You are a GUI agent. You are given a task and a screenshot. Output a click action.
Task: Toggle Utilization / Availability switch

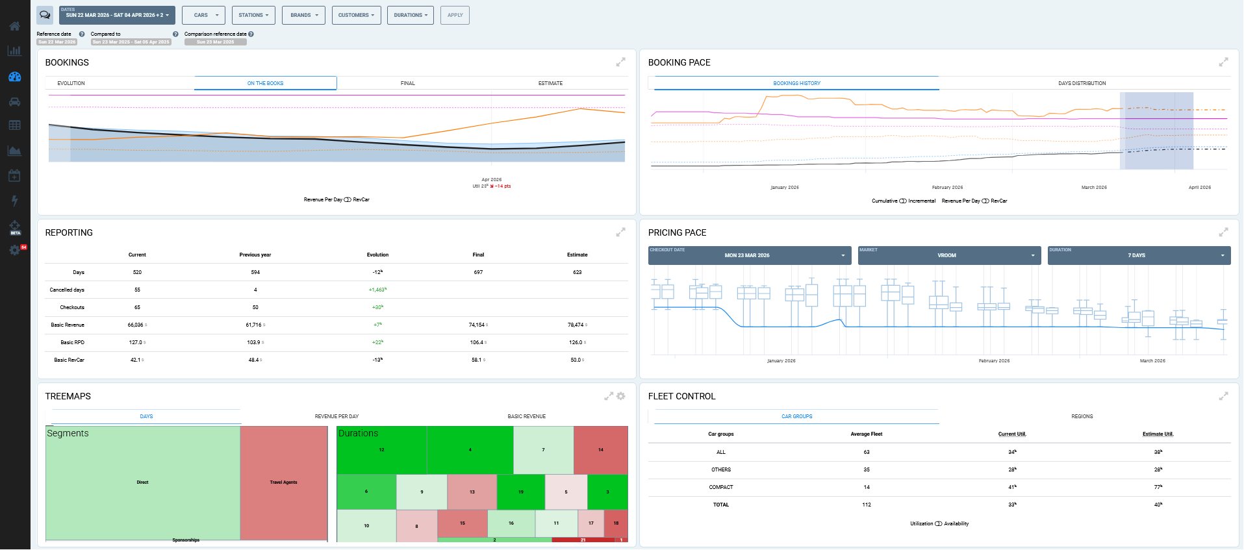pos(939,524)
